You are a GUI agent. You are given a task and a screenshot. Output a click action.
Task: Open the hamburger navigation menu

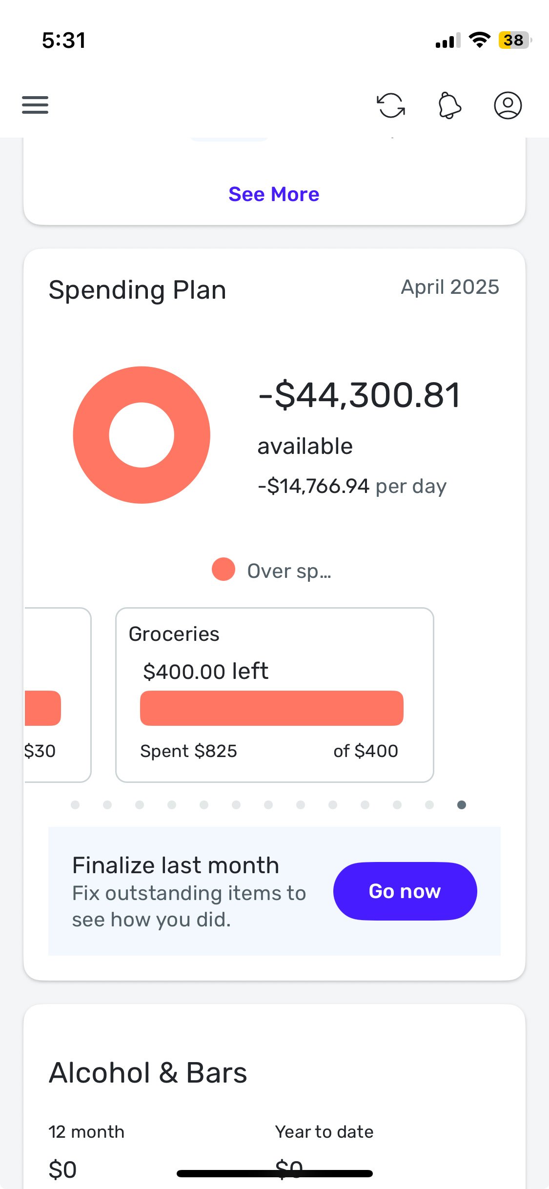point(35,105)
